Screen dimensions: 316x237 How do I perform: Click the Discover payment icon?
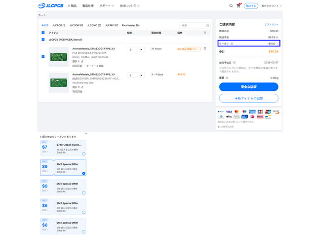(276, 112)
